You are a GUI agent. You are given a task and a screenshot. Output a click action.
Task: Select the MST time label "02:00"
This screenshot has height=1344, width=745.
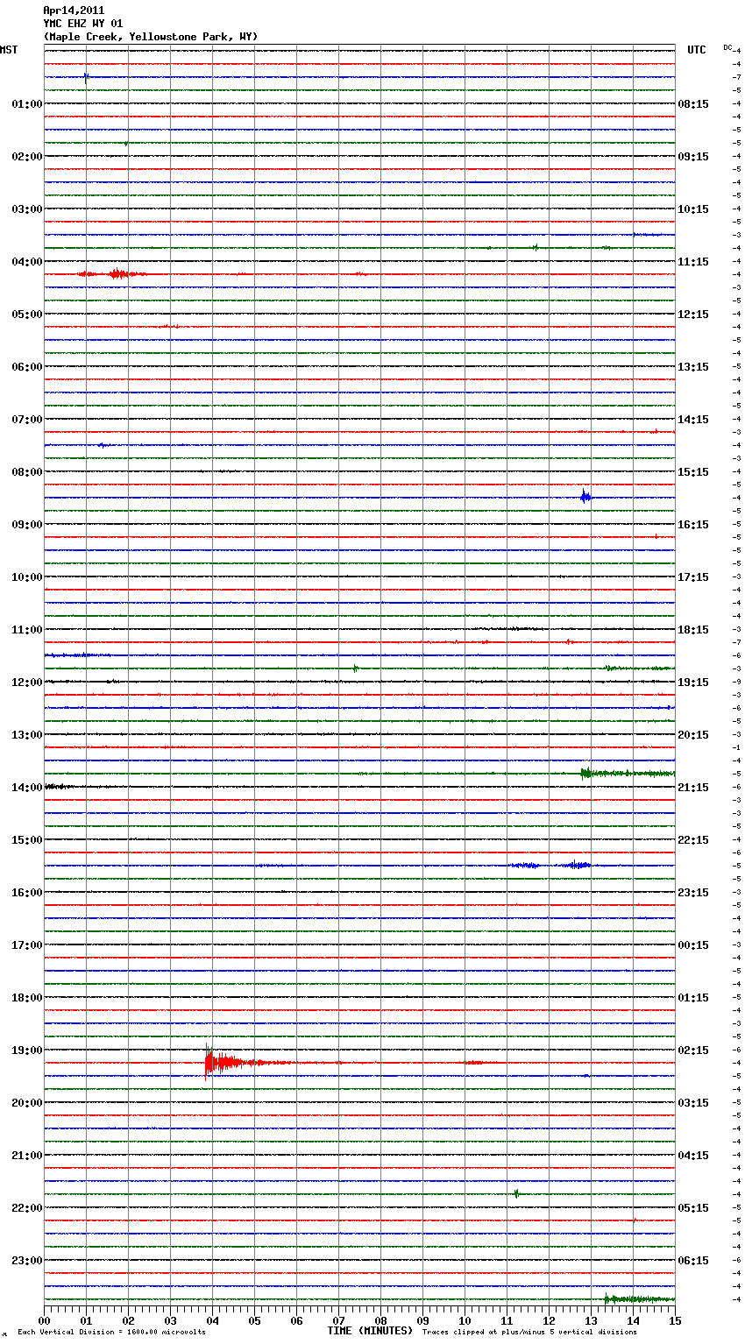click(27, 157)
